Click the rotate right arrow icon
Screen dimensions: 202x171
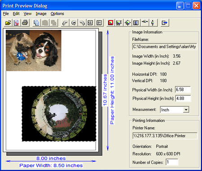click(82, 23)
